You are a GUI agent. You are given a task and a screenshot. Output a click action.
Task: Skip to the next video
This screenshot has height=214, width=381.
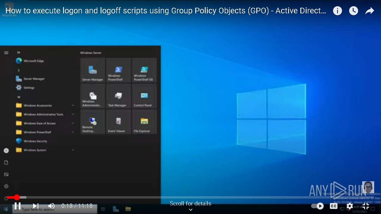click(35, 206)
